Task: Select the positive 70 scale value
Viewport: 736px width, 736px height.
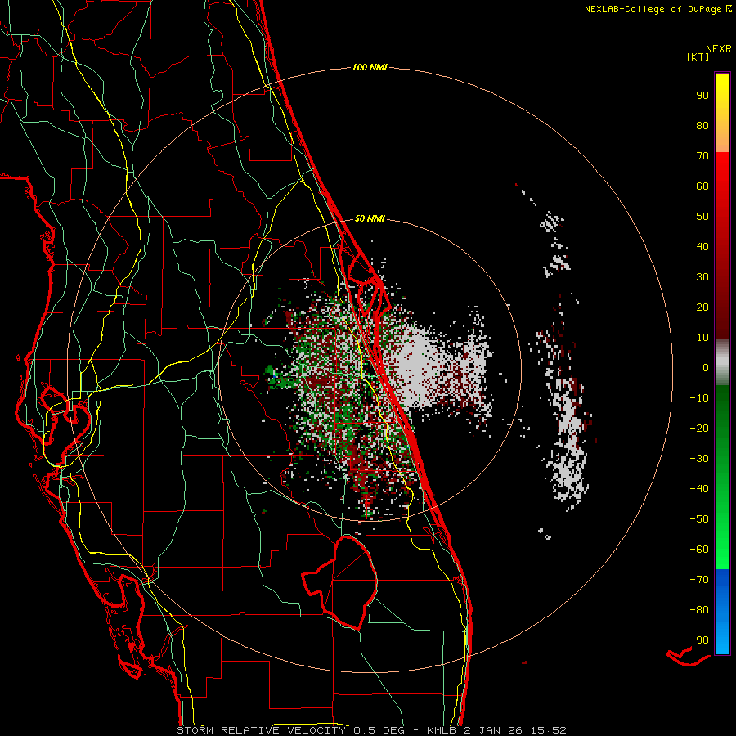Action: pyautogui.click(x=702, y=155)
